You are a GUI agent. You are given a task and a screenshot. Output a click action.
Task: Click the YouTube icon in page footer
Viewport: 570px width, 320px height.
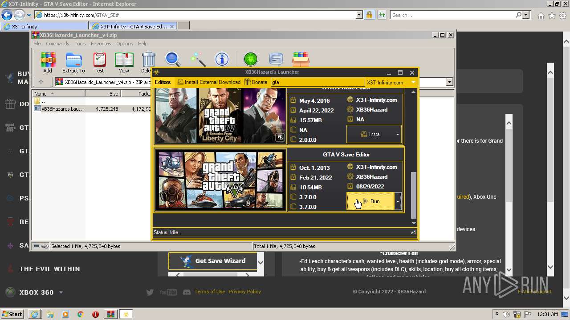click(168, 292)
